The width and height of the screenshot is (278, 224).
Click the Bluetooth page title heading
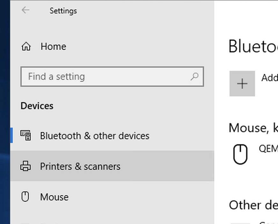point(253,46)
